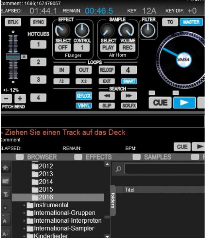205x239 pixels.
Task: Click the folder tree scroll-up arrow
Action: 107,164
